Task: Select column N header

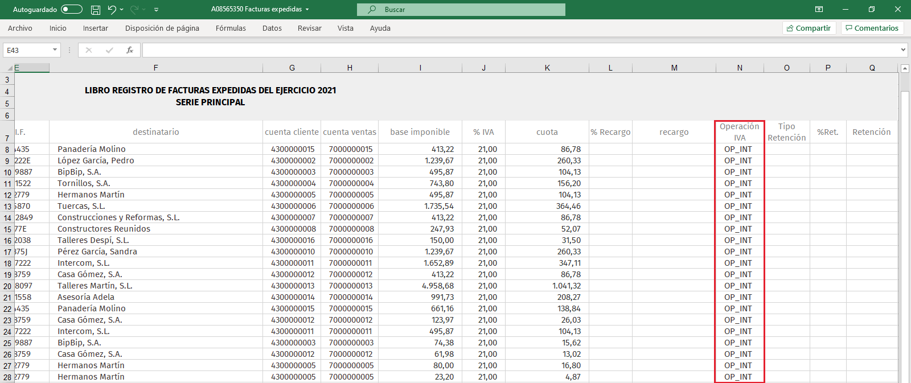Action: point(740,68)
